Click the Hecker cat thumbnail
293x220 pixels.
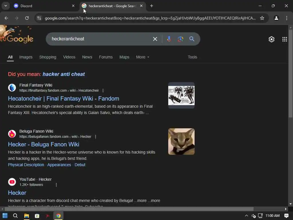click(181, 142)
